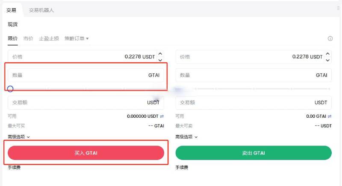The width and height of the screenshot is (342, 186).
Task: Click the sell 数量 GTAI input field
Action: click(254, 75)
